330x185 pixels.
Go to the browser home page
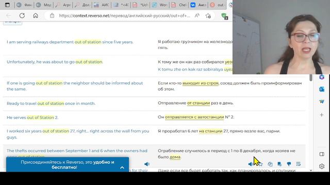point(36,15)
